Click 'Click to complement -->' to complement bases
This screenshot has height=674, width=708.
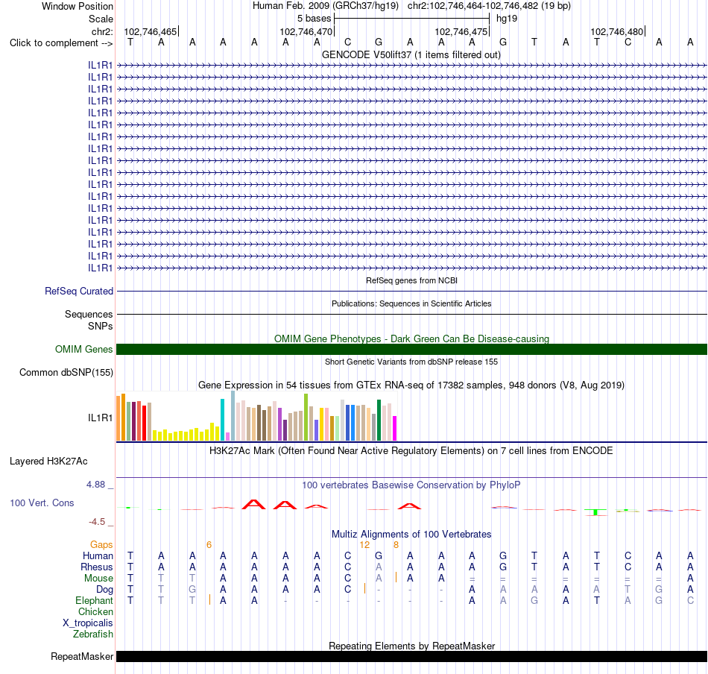click(x=61, y=43)
